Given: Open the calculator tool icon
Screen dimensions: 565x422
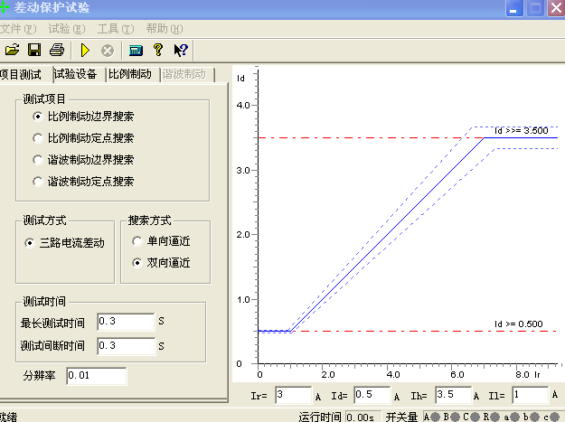Looking at the screenshot, I should [x=136, y=51].
